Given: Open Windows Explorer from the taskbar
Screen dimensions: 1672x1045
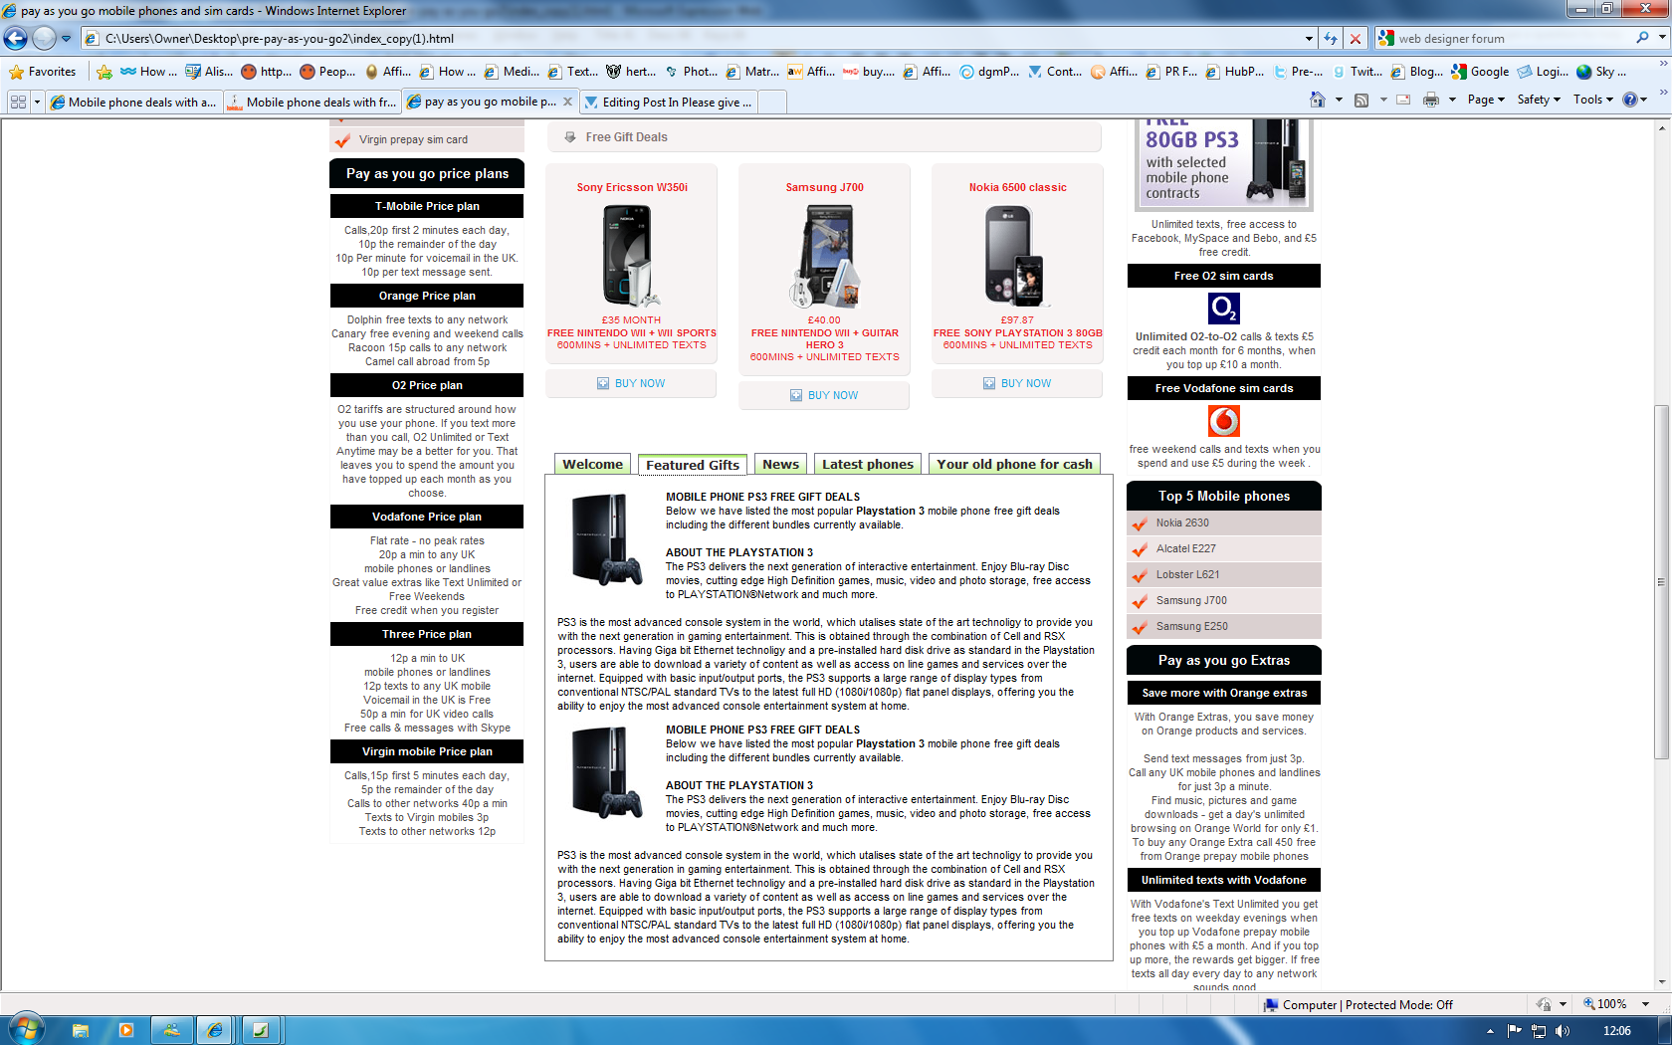Looking at the screenshot, I should point(81,1030).
